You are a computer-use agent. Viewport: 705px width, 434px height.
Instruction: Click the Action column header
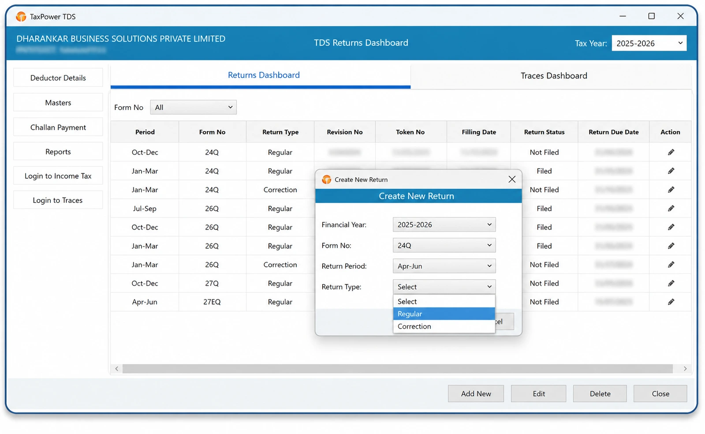pyautogui.click(x=670, y=132)
